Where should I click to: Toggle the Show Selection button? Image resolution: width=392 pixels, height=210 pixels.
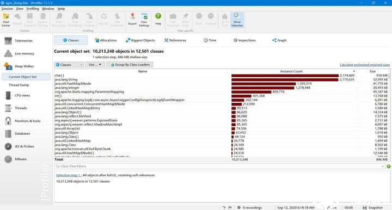pos(237,20)
